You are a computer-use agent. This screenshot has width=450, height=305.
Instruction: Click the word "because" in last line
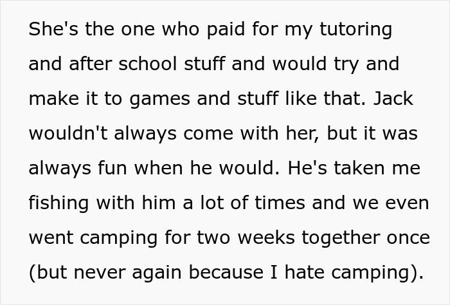pyautogui.click(x=226, y=272)
